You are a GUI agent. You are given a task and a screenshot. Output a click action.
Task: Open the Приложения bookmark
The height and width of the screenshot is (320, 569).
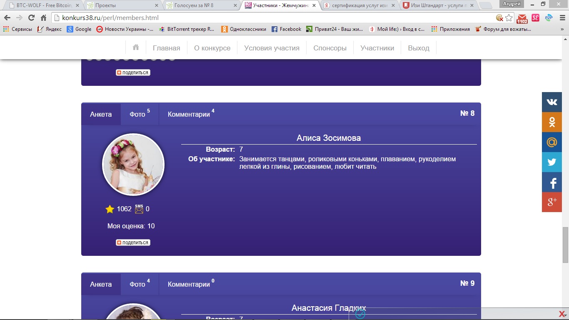pyautogui.click(x=450, y=29)
